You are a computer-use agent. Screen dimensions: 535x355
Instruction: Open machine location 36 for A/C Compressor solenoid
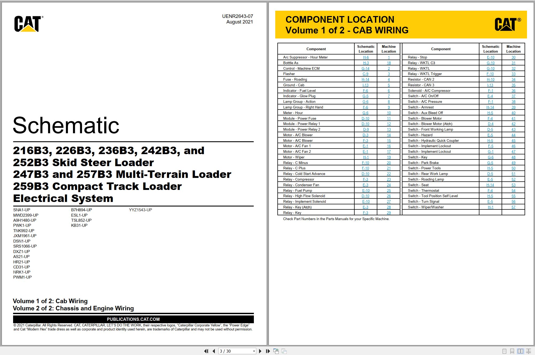coord(513,91)
